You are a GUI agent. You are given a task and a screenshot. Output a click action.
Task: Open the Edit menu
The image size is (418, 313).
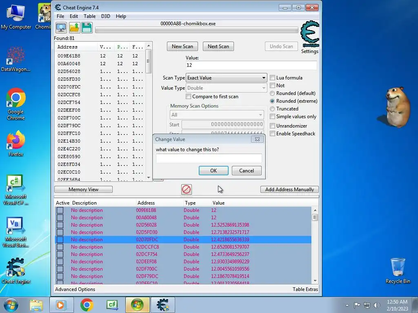(x=74, y=16)
